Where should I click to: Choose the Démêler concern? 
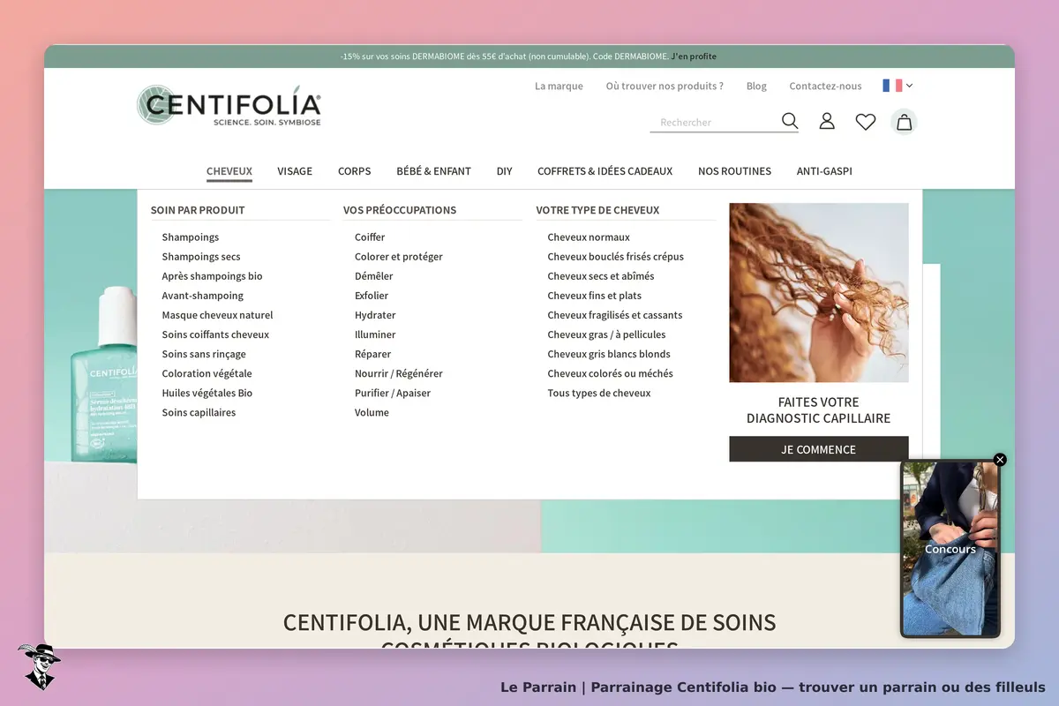pyautogui.click(x=374, y=276)
